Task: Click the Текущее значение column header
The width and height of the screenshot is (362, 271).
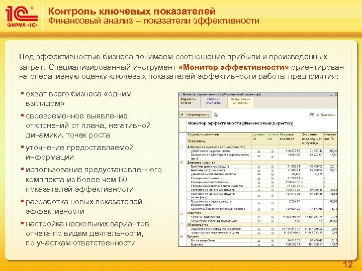Action: 289,139
